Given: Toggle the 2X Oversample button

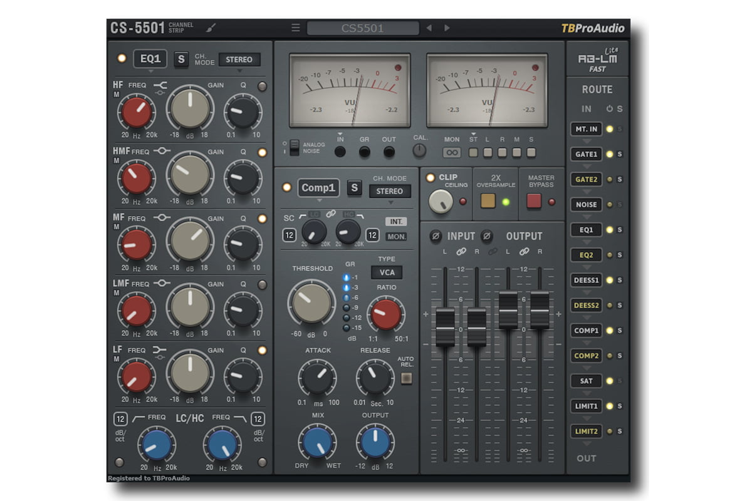Looking at the screenshot, I should (x=488, y=201).
